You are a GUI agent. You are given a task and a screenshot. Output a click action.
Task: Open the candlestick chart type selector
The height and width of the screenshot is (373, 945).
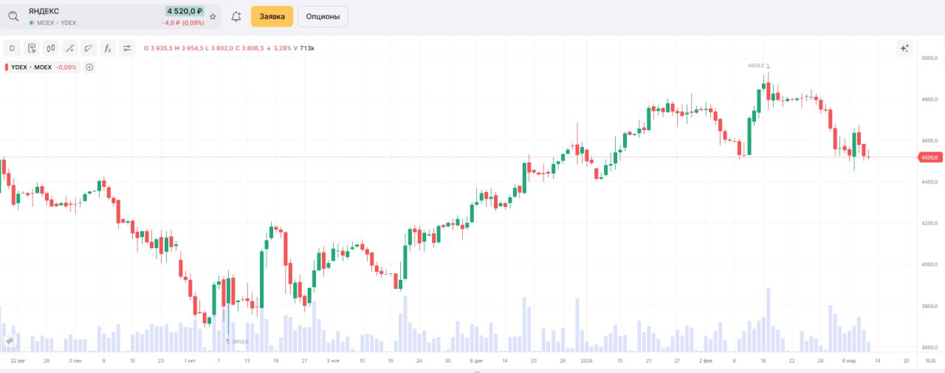tap(51, 48)
